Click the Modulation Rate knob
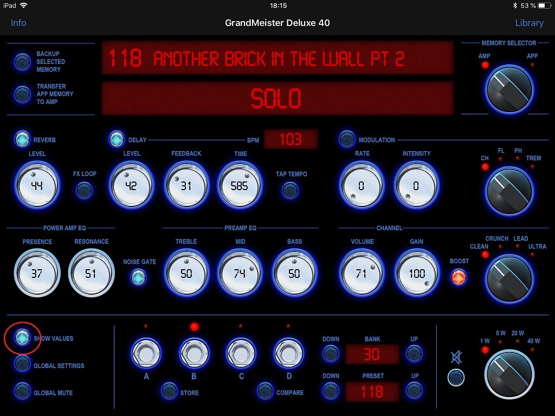555x416 pixels. coord(362,185)
